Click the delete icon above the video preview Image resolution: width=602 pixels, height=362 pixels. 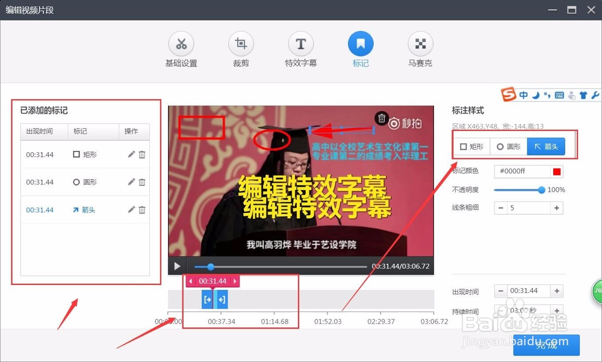[x=383, y=120]
